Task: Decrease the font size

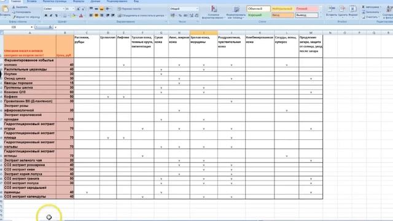Action: 83,9
